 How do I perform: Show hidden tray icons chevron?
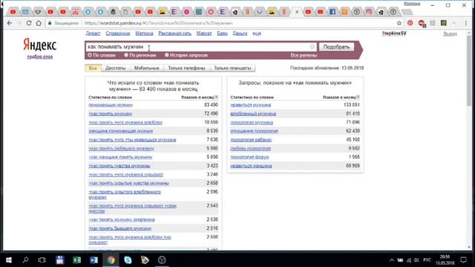pyautogui.click(x=391, y=260)
